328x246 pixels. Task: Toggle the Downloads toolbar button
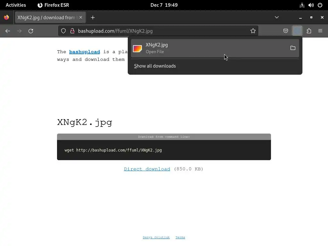click(297, 31)
